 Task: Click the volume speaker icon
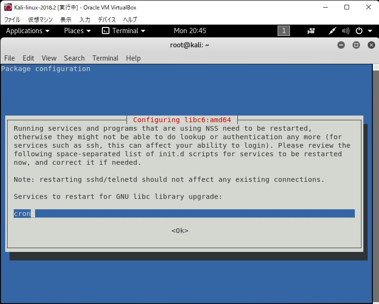click(346, 31)
